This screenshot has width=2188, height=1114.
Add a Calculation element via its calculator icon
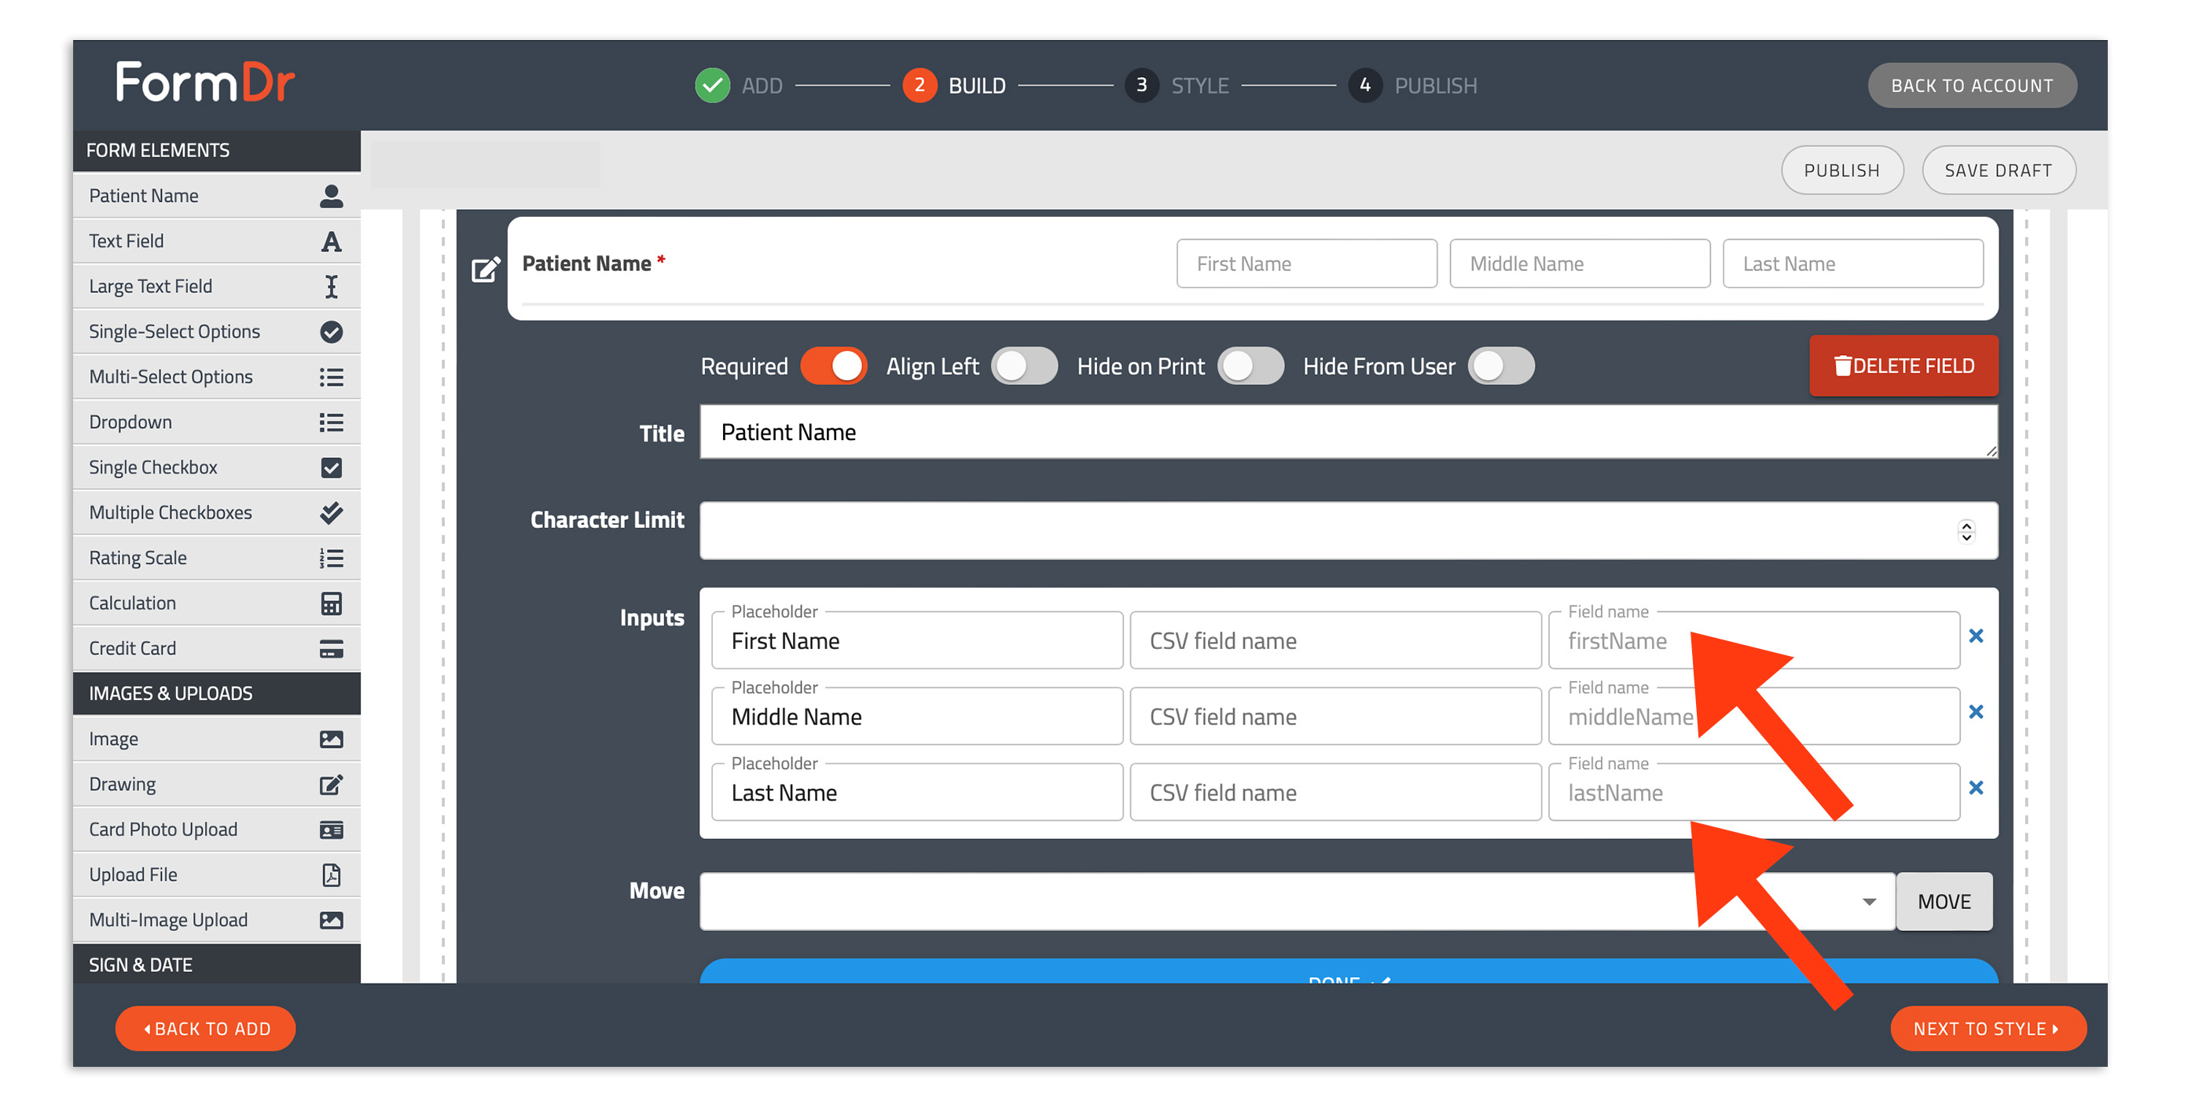point(331,603)
